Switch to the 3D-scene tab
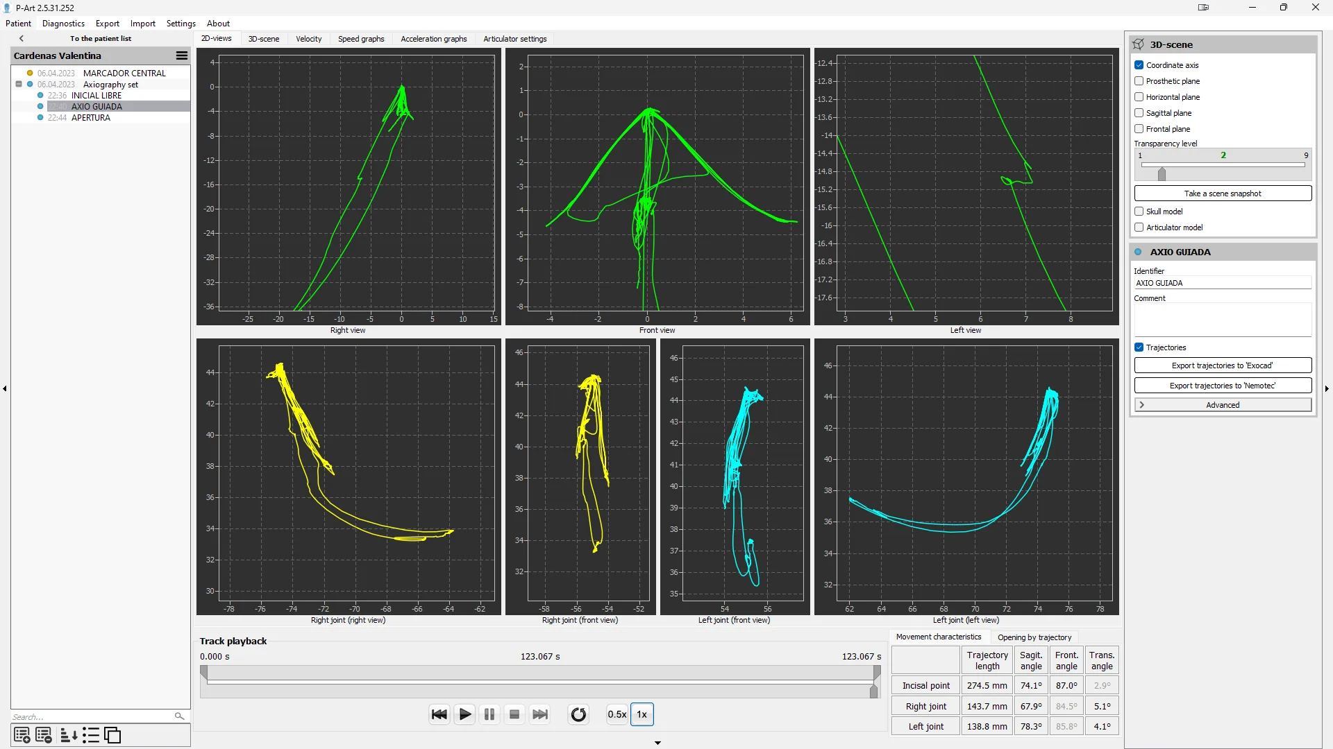The image size is (1333, 749). (264, 39)
